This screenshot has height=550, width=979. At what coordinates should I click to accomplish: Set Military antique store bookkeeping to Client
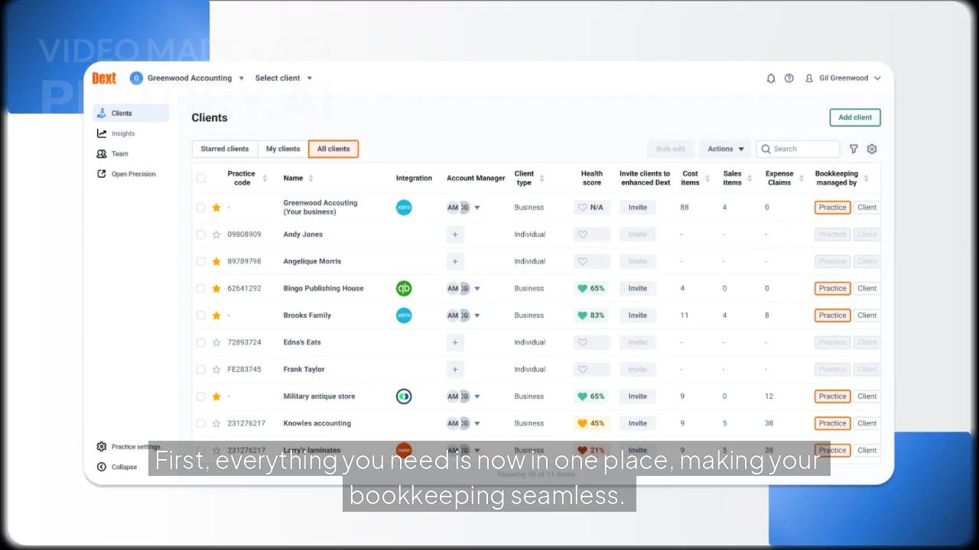867,396
